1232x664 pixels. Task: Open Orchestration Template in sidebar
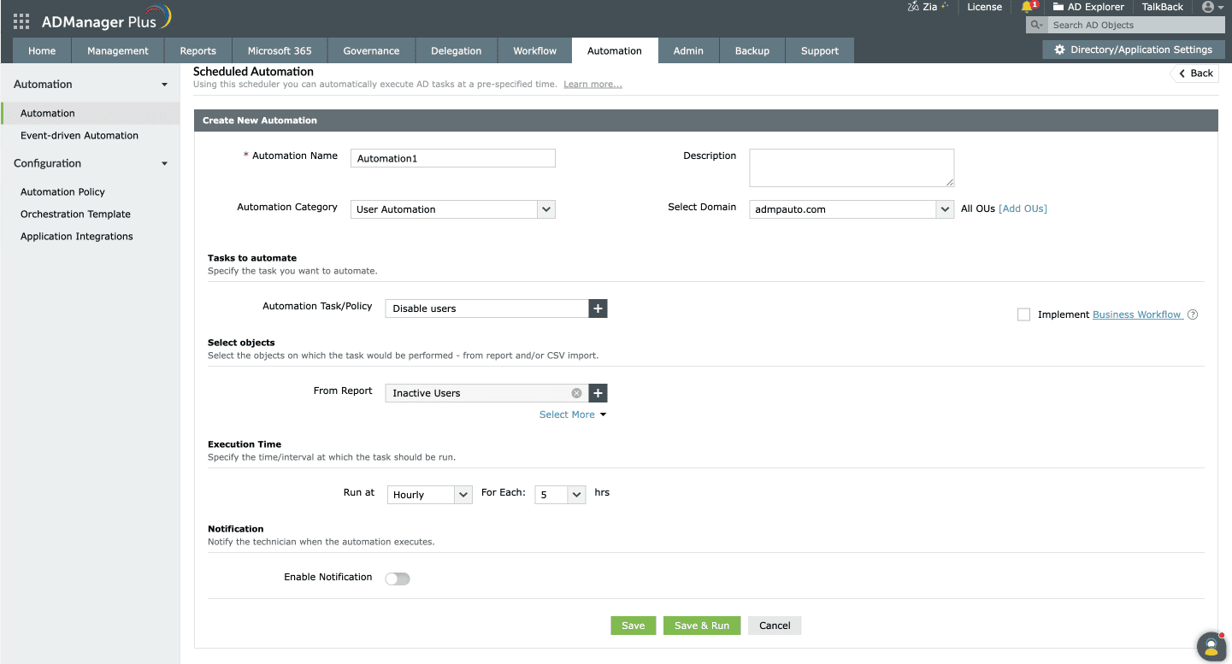point(76,214)
